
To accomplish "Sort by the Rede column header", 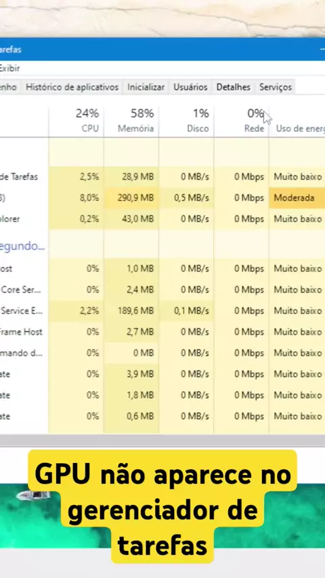I will coord(241,120).
